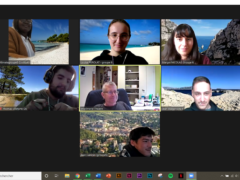240x180 pixels.
Task: Select Louise PEROLAT's video tile
Action: [x=120, y=42]
